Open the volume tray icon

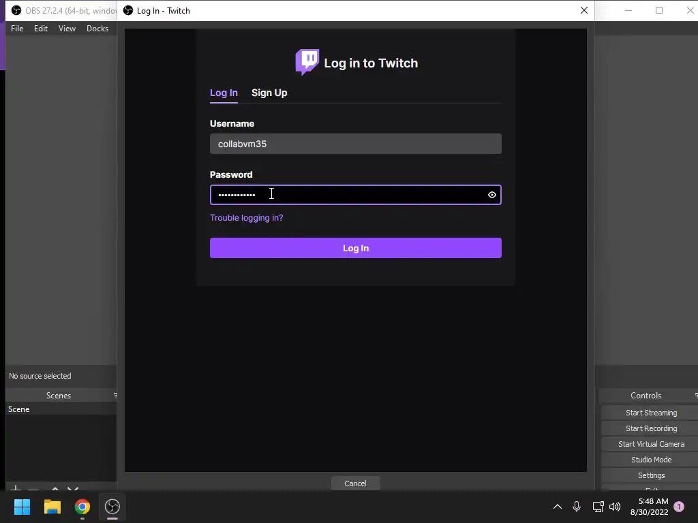tap(615, 507)
